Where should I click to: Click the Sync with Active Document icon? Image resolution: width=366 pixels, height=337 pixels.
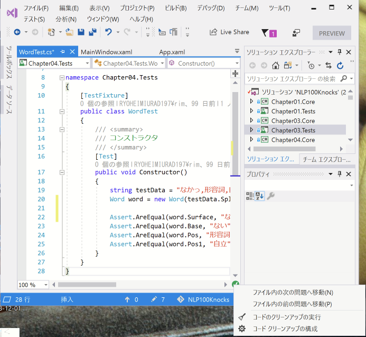coord(329,66)
